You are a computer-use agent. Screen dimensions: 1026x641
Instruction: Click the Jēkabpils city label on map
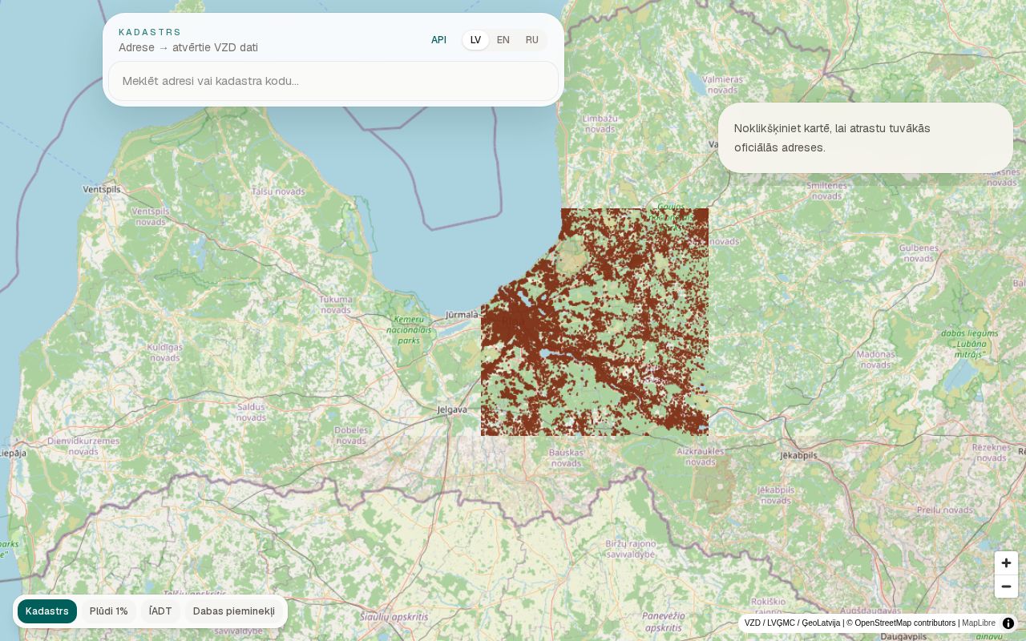[x=798, y=455]
